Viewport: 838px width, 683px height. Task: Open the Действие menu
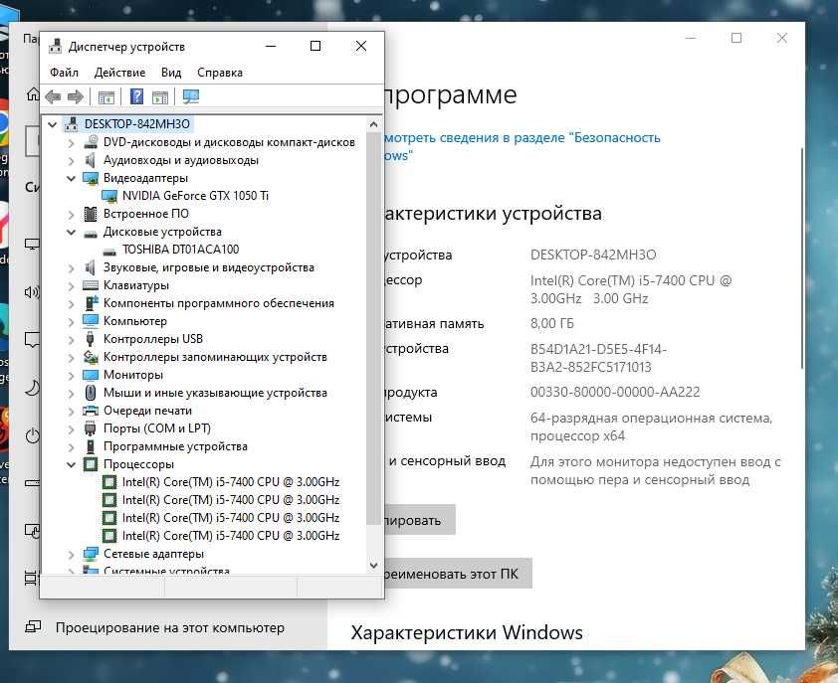pyautogui.click(x=119, y=73)
